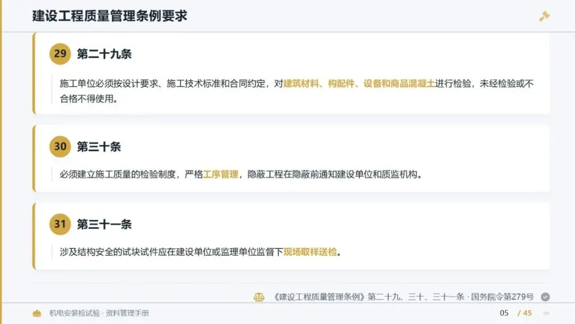
Task: Click highlighted text 工序管理
Action: pos(221,174)
